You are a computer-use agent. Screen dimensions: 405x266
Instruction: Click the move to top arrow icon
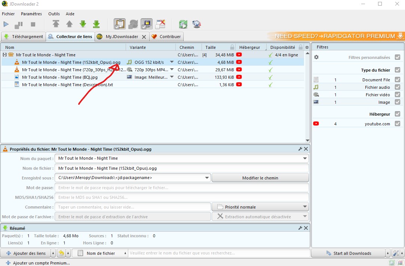pyautogui.click(x=56, y=24)
